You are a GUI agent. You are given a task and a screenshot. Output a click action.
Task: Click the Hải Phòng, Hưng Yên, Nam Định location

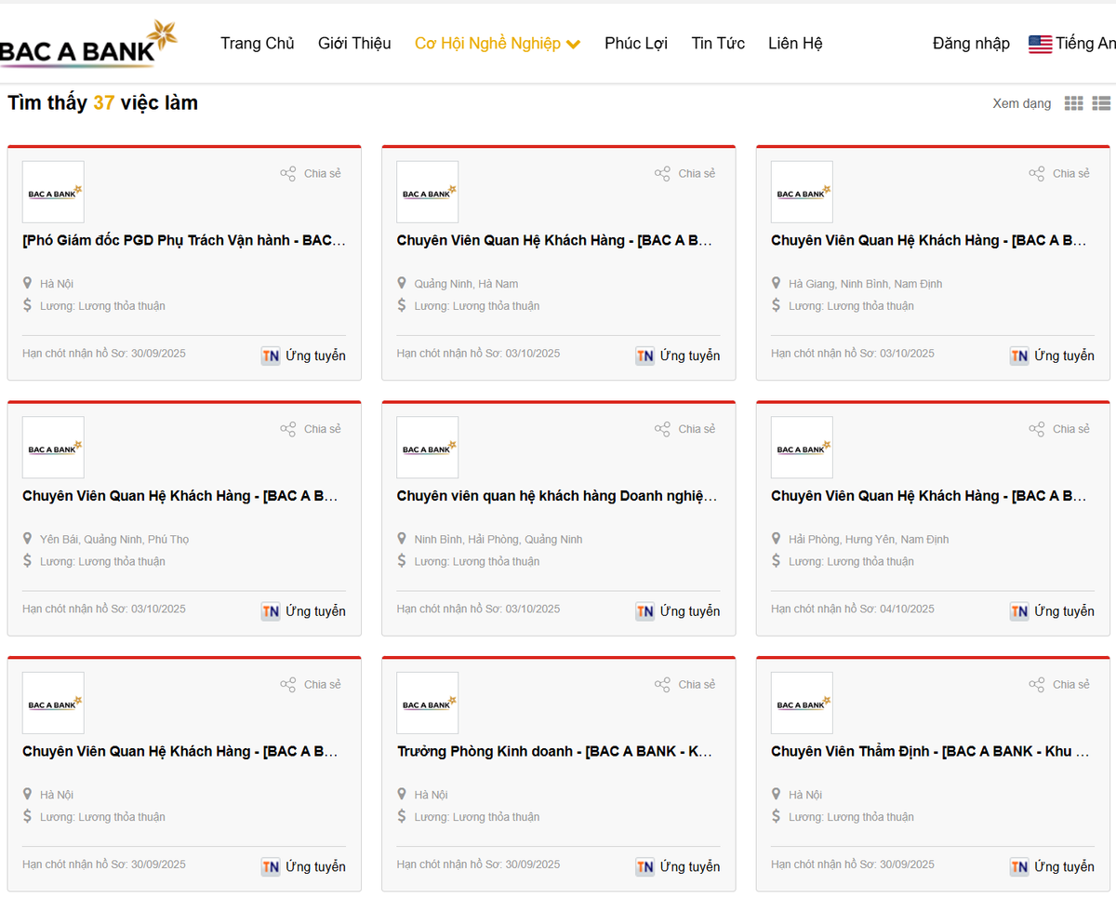point(869,539)
